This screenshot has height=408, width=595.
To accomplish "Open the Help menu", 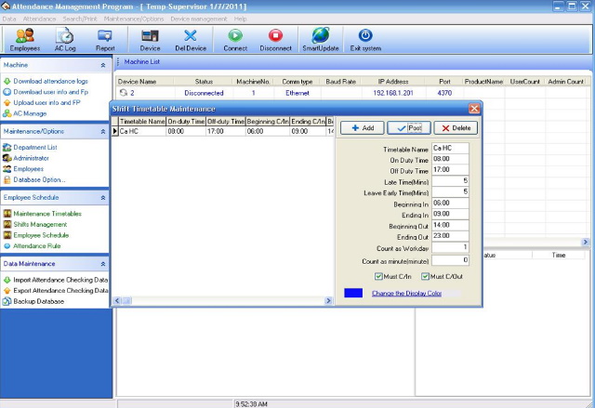I will [x=240, y=19].
